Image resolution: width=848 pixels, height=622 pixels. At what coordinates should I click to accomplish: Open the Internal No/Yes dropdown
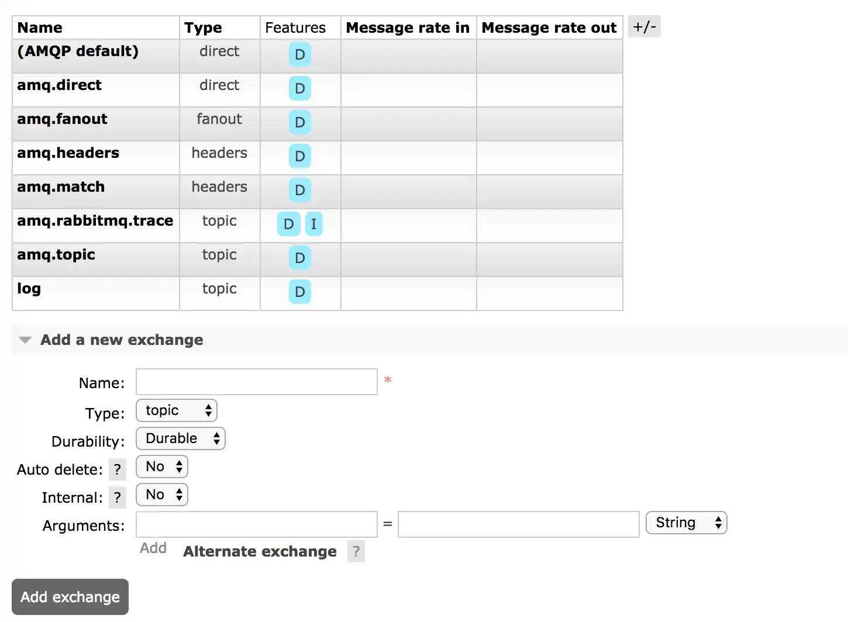point(162,495)
